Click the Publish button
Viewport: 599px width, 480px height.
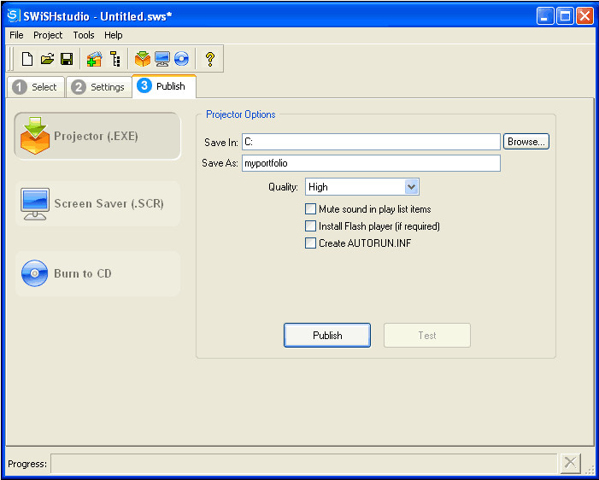click(x=327, y=336)
